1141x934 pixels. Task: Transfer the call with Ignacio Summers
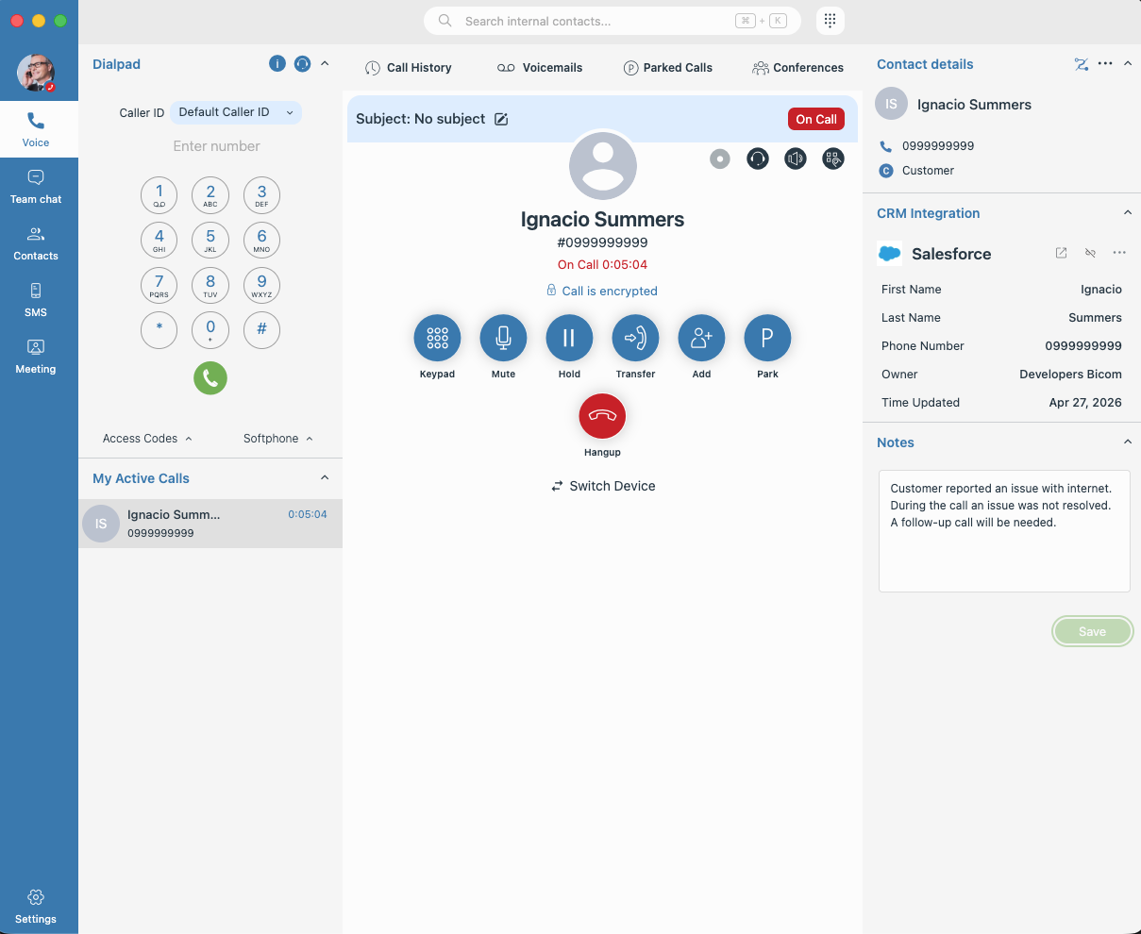(x=635, y=338)
